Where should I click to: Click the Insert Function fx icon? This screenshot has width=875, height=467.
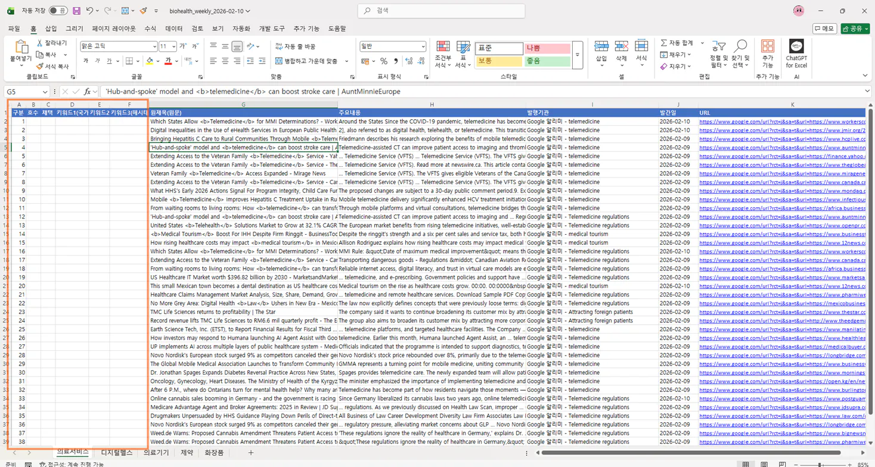tap(87, 92)
